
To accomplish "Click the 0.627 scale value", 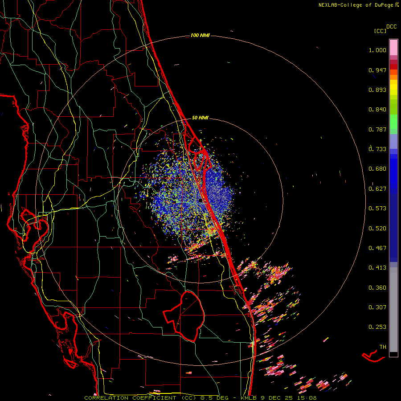I will [377, 189].
